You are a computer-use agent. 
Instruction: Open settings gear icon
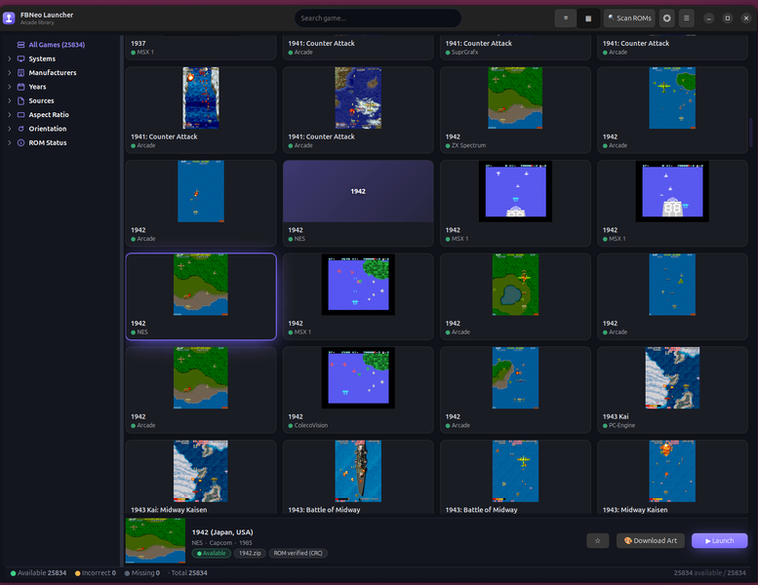[667, 19]
